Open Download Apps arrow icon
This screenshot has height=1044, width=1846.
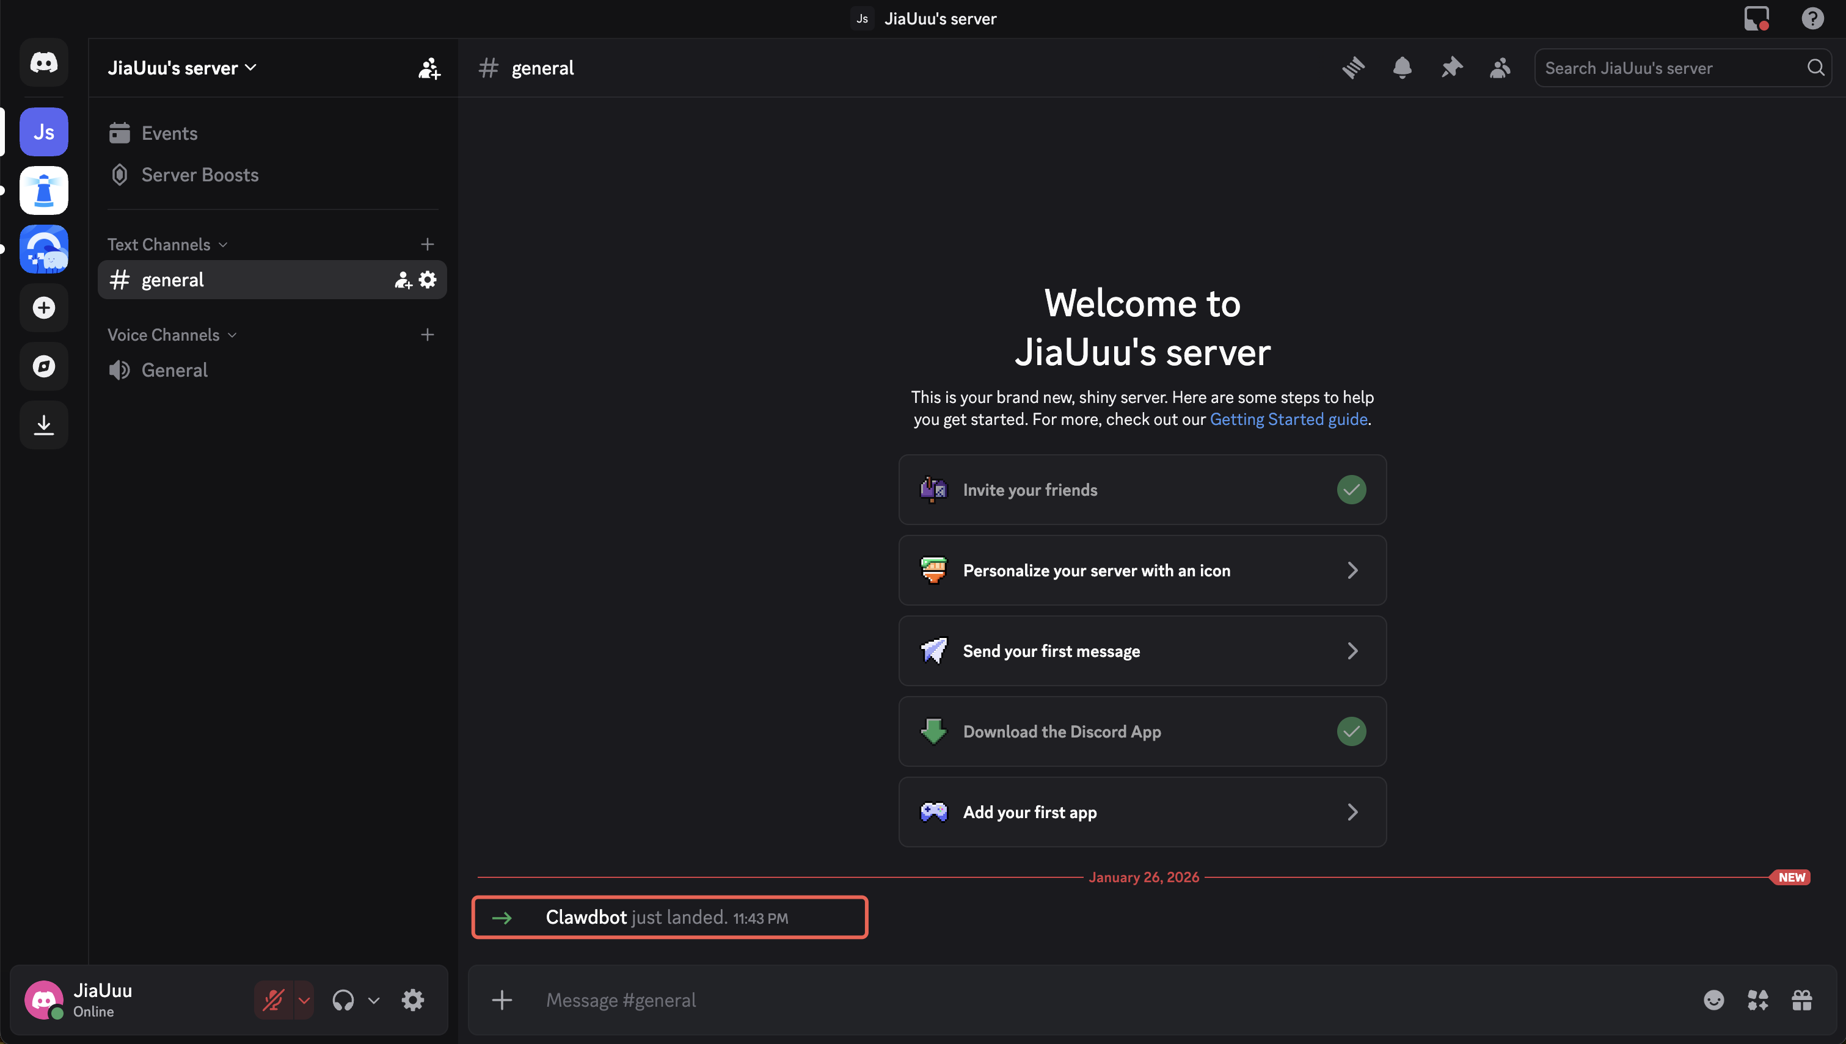44,425
